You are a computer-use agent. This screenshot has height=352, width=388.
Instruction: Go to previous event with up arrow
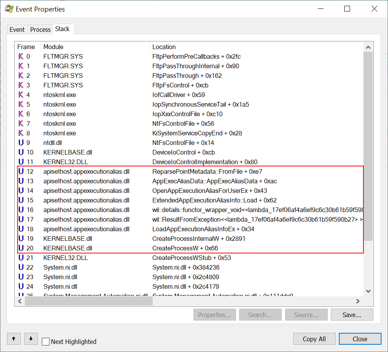pos(14,339)
